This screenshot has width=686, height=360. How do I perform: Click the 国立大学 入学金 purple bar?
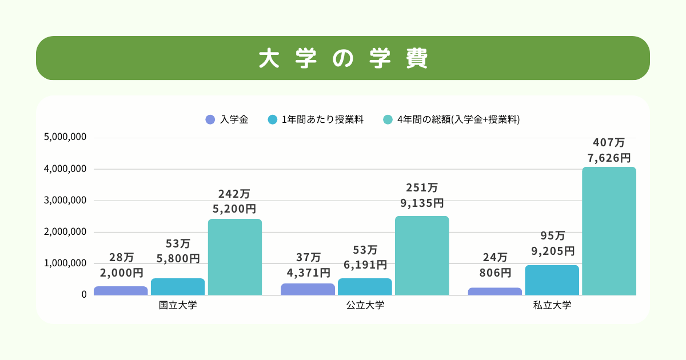tap(121, 291)
